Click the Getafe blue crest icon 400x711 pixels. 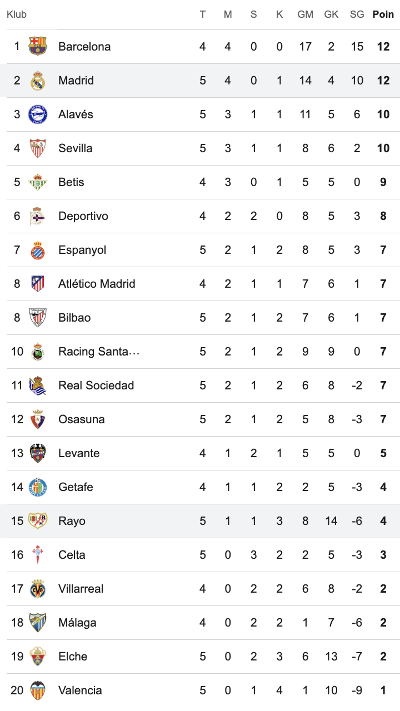coord(38,487)
